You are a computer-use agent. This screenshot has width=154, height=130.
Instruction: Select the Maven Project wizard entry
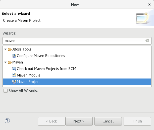click(x=28, y=82)
